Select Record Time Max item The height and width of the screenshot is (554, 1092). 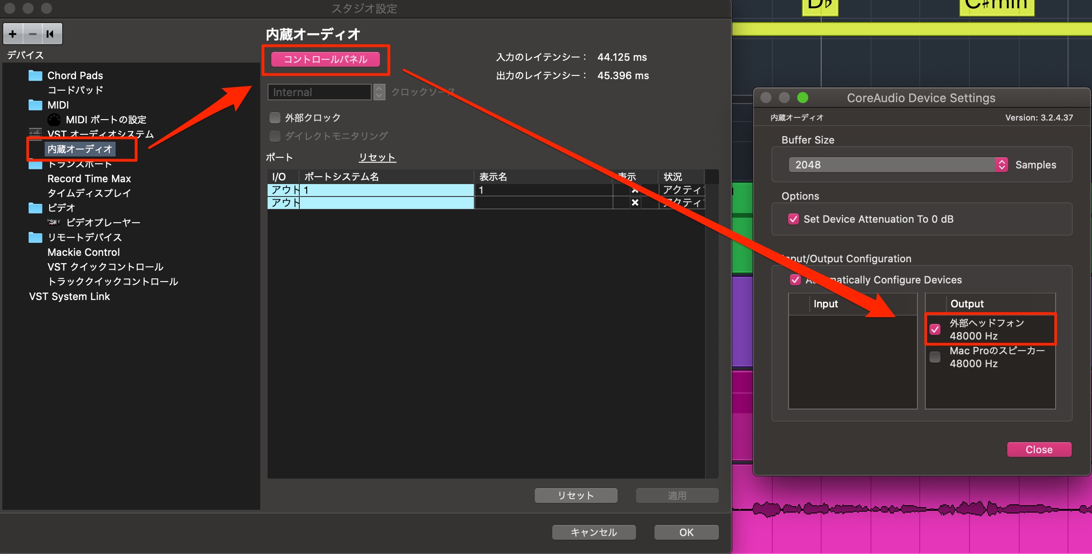point(89,179)
